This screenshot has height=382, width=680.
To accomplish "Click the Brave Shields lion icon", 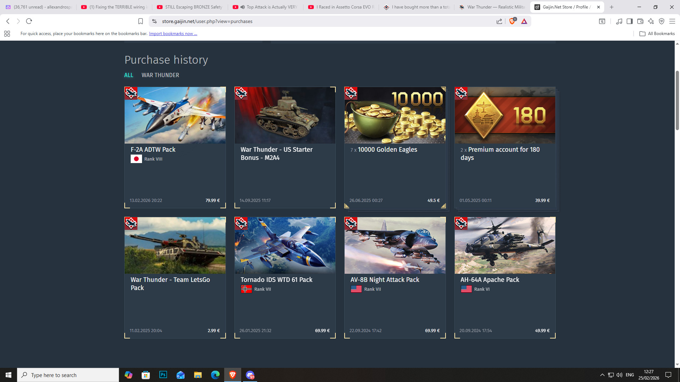I will pyautogui.click(x=512, y=21).
